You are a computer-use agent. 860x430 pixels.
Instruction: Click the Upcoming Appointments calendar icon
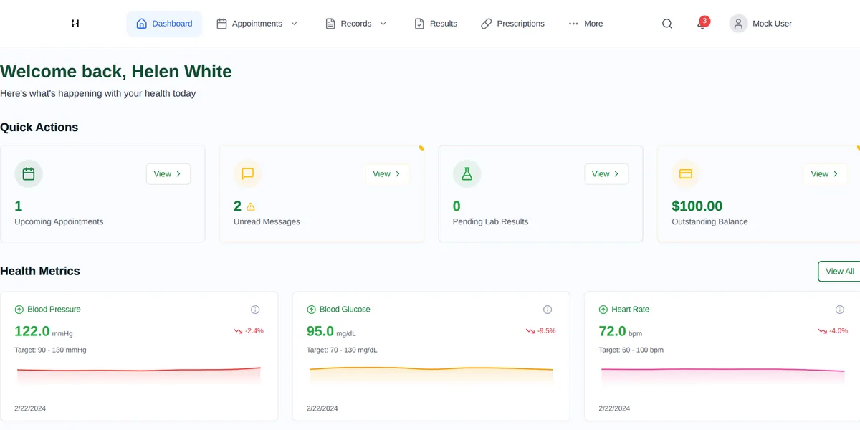click(x=29, y=173)
